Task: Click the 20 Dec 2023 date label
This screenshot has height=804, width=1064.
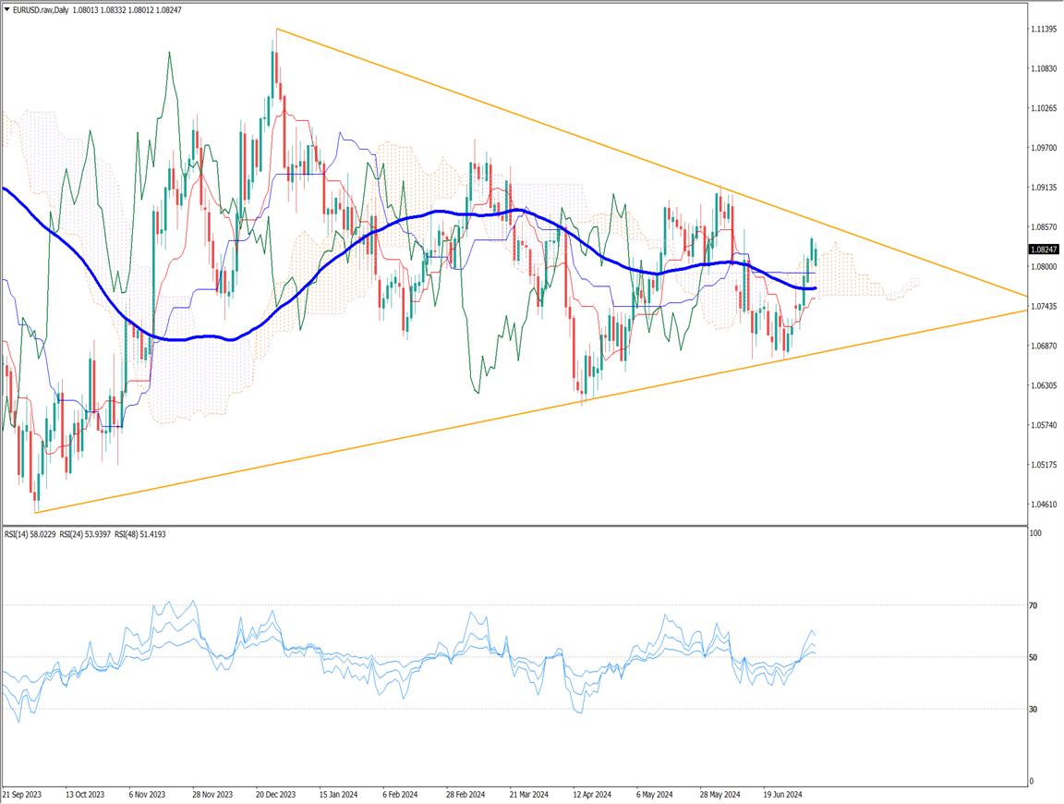Action: [275, 794]
